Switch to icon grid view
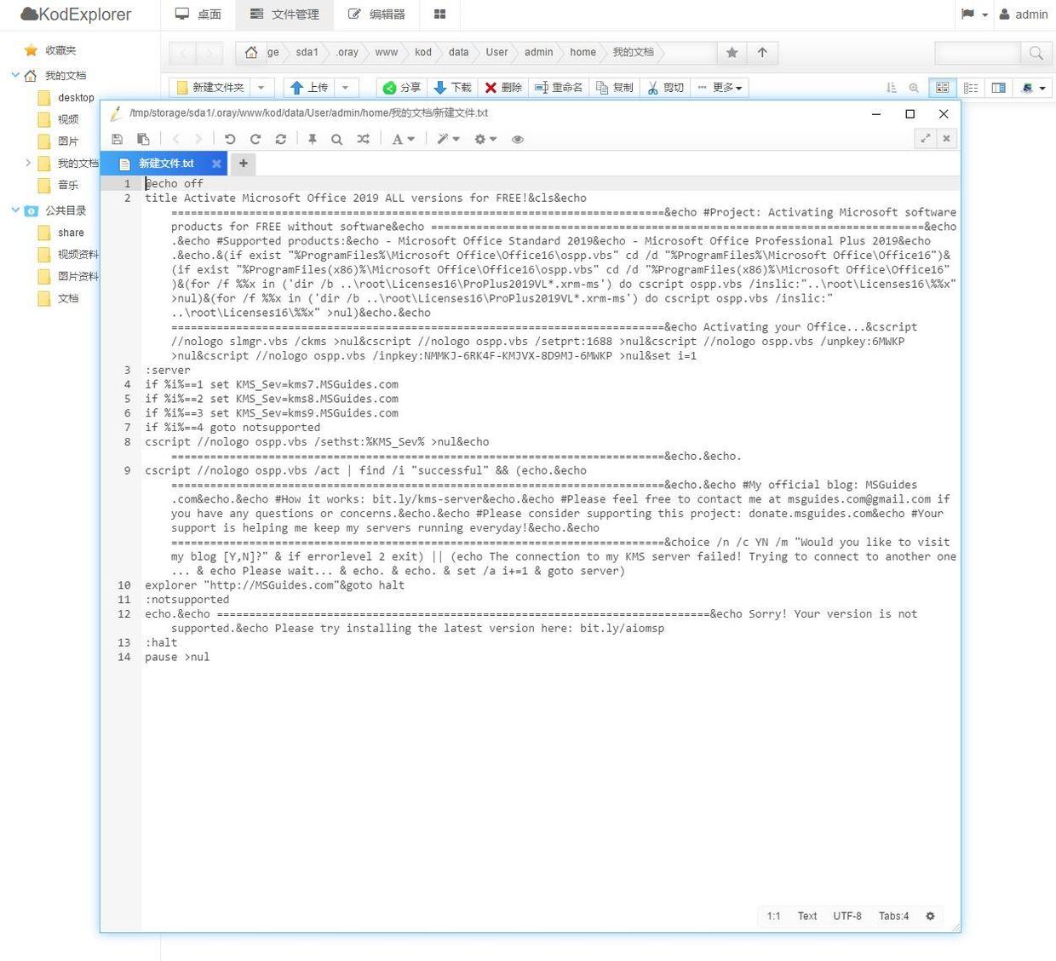 (942, 88)
